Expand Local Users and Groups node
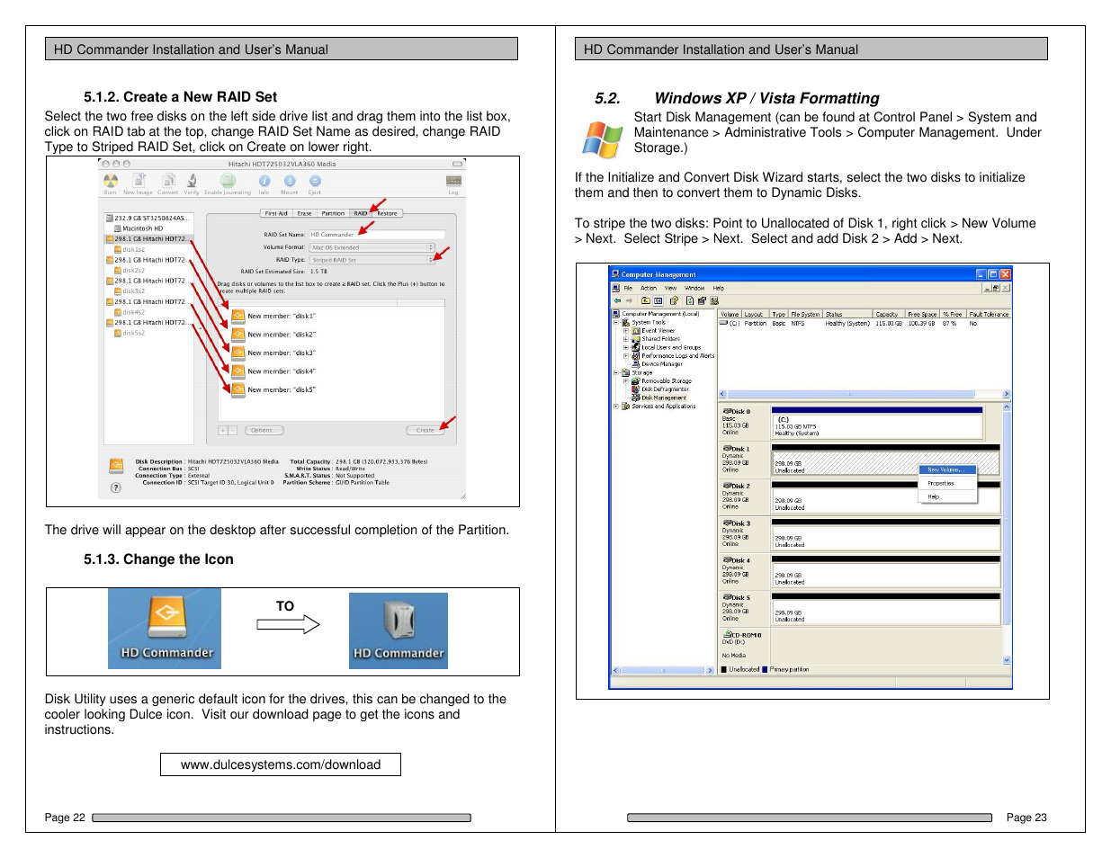The height and width of the screenshot is (858, 1111). pyautogui.click(x=625, y=347)
